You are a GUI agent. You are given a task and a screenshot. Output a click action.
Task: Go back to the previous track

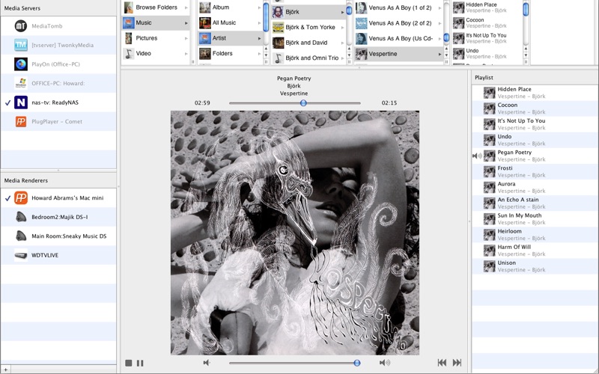pos(442,363)
